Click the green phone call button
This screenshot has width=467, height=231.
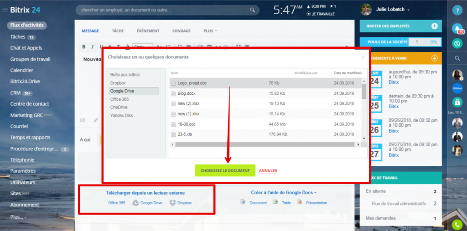coord(457,225)
